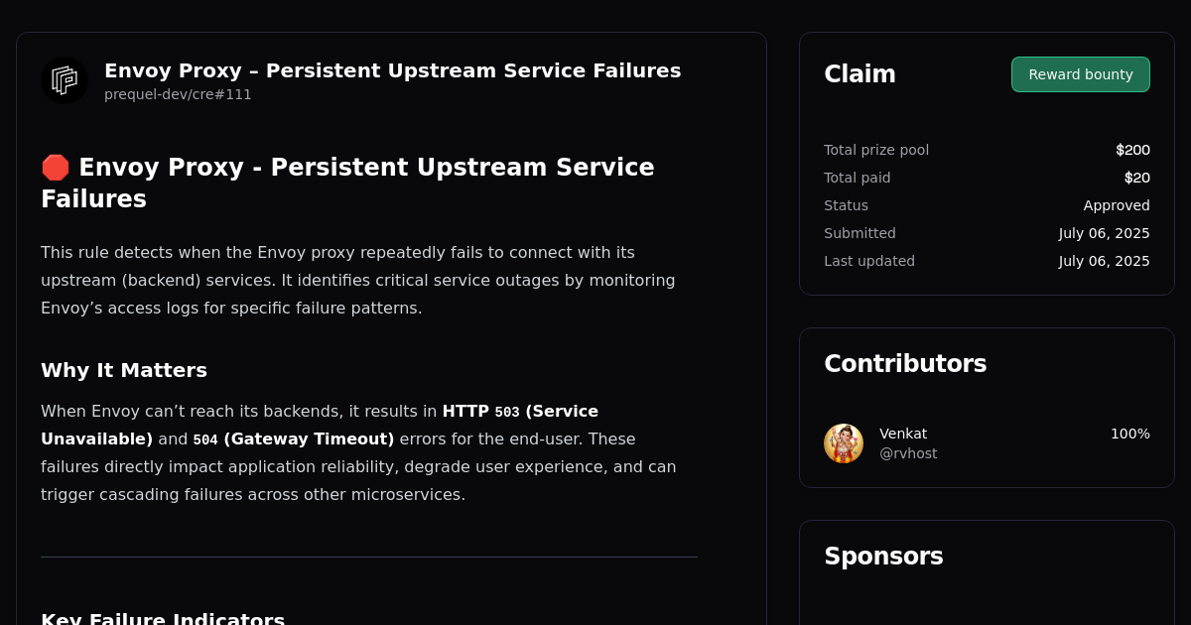Click the Key Failure Indicators heading

click(163, 617)
